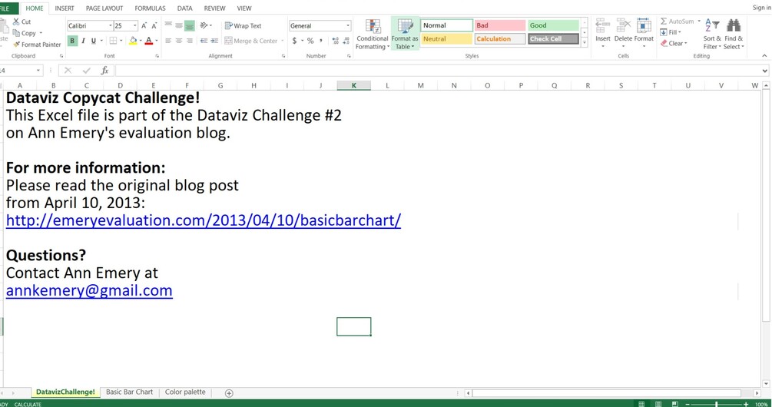Open Format as Table menu
This screenshot has width=772, height=407.
click(x=405, y=34)
